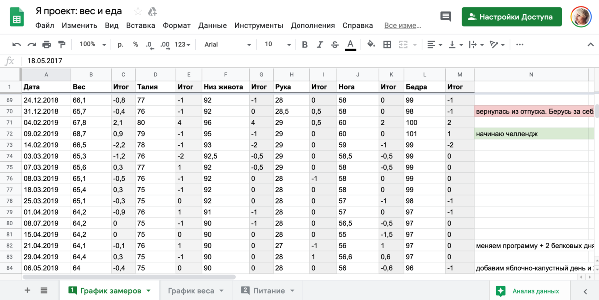This screenshot has width=599, height=300.
Task: Open the vertical align dropdown
Action: click(456, 44)
